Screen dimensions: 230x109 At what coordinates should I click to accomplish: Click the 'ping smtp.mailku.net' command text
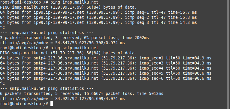point(74,48)
